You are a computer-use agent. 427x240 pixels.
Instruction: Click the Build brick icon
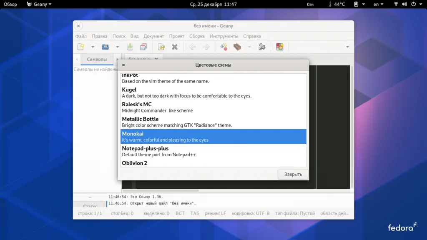click(237, 47)
